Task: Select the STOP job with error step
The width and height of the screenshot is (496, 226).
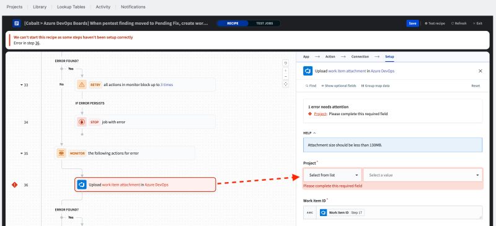Action: click(145, 122)
